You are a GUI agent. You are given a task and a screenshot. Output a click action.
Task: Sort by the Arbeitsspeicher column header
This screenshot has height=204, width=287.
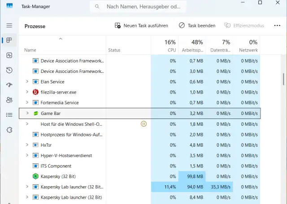(191, 46)
